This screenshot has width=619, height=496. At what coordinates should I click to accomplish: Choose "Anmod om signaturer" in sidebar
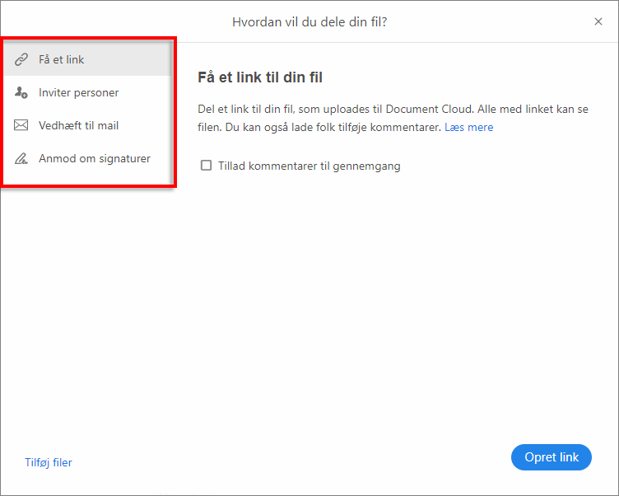[95, 159]
